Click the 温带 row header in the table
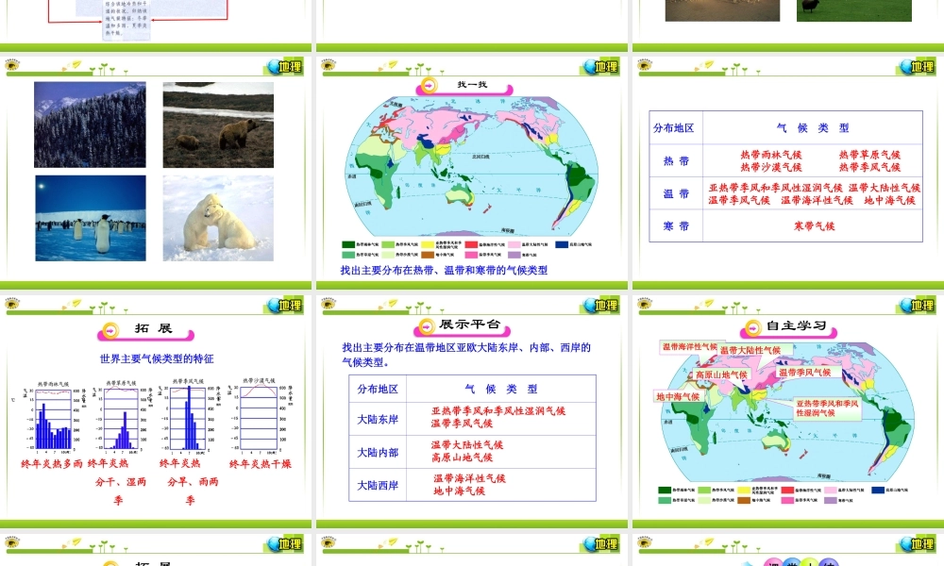The height and width of the screenshot is (566, 944). pos(676,194)
